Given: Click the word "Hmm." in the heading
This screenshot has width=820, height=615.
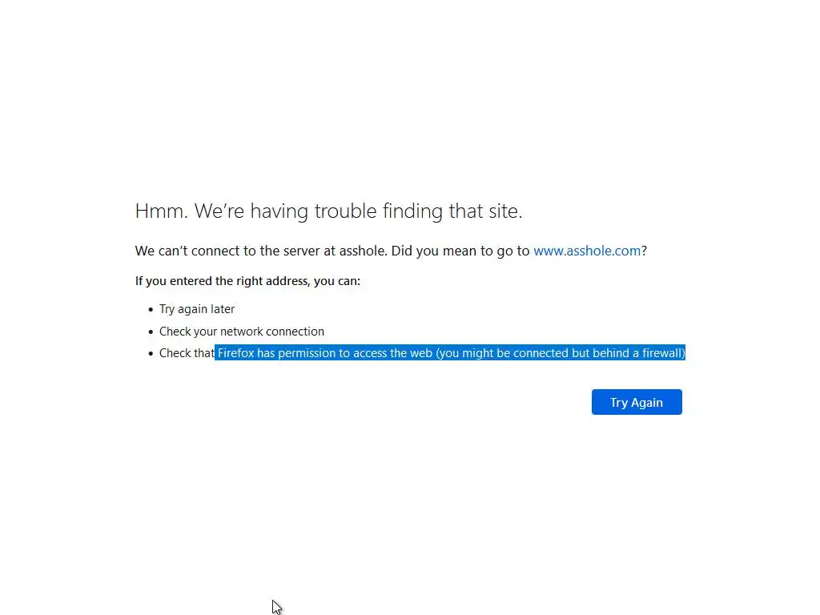Looking at the screenshot, I should (x=162, y=211).
